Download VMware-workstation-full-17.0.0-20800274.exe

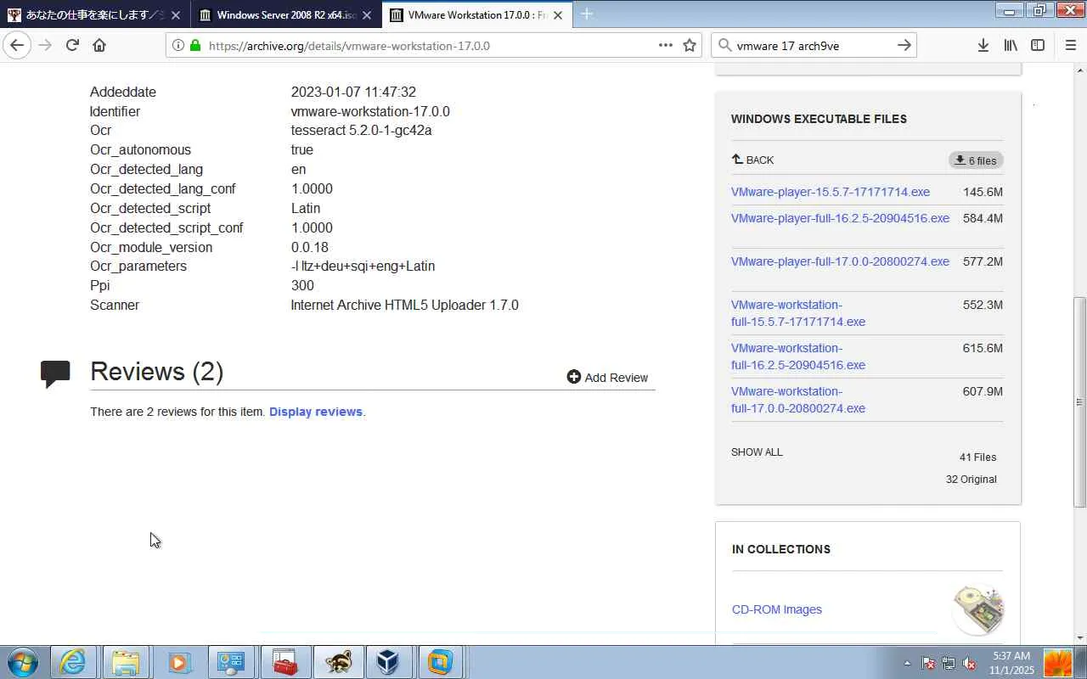click(798, 400)
